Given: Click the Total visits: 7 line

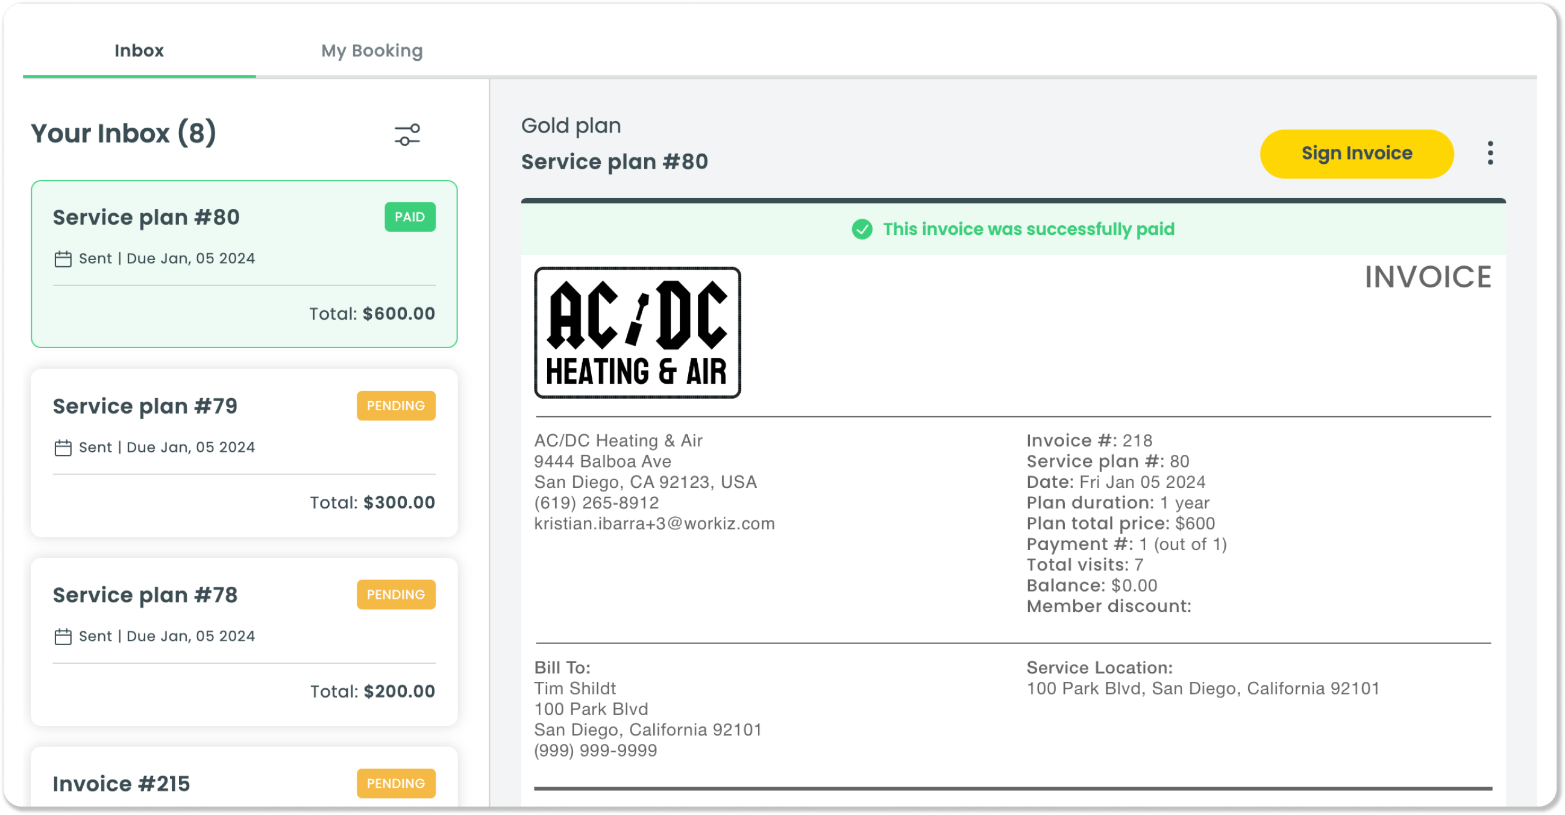Looking at the screenshot, I should [x=1085, y=565].
